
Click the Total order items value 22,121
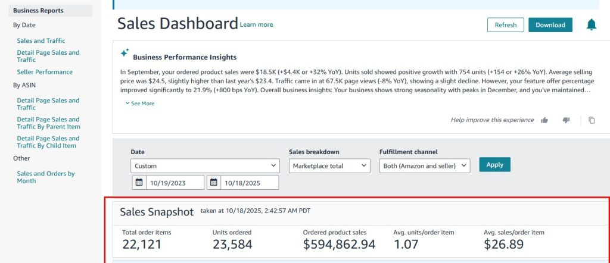(142, 245)
